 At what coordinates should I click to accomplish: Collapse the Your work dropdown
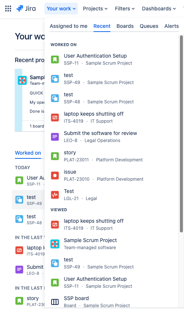tap(61, 9)
